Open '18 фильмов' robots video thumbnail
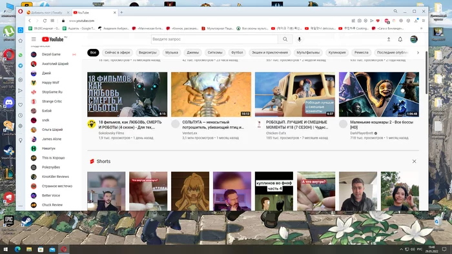This screenshot has height=254, width=452. pyautogui.click(x=127, y=94)
